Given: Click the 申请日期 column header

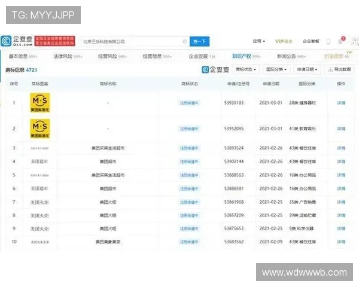Looking at the screenshot, I should tap(271, 84).
